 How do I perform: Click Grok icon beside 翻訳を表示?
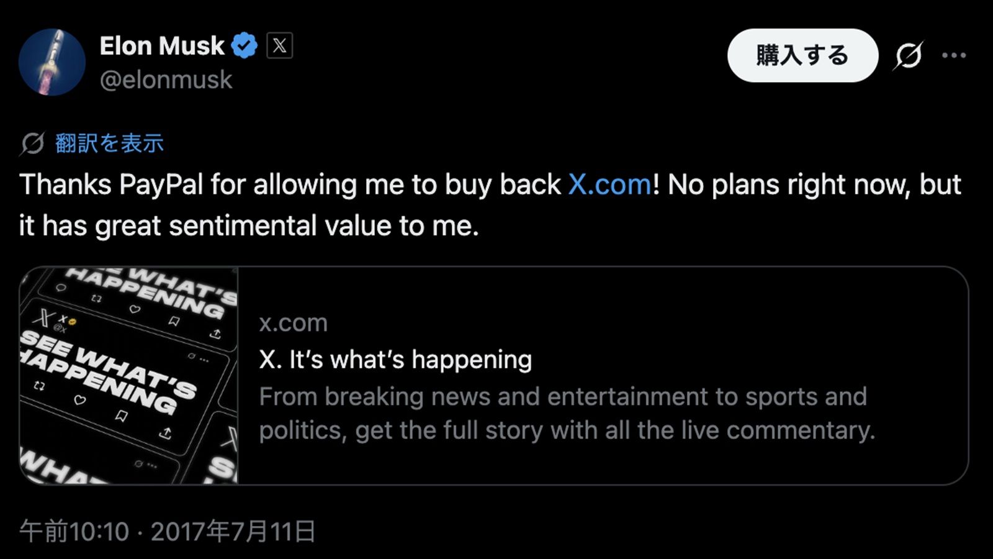point(32,143)
